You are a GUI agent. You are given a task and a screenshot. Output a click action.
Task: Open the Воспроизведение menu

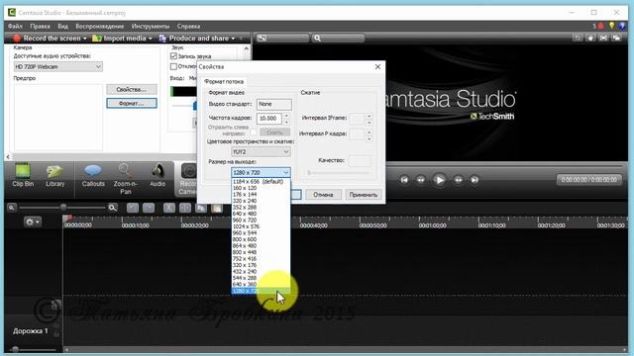pyautogui.click(x=99, y=26)
